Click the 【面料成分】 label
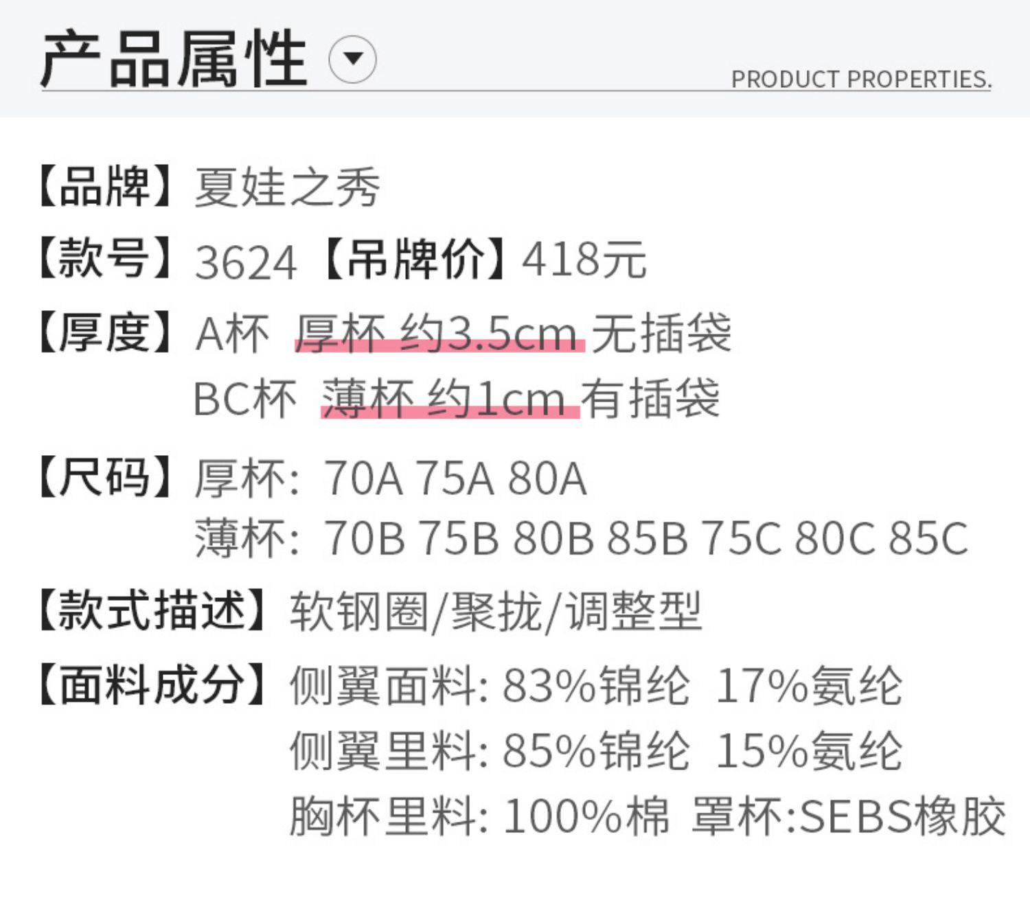The width and height of the screenshot is (1030, 898). pos(152,684)
